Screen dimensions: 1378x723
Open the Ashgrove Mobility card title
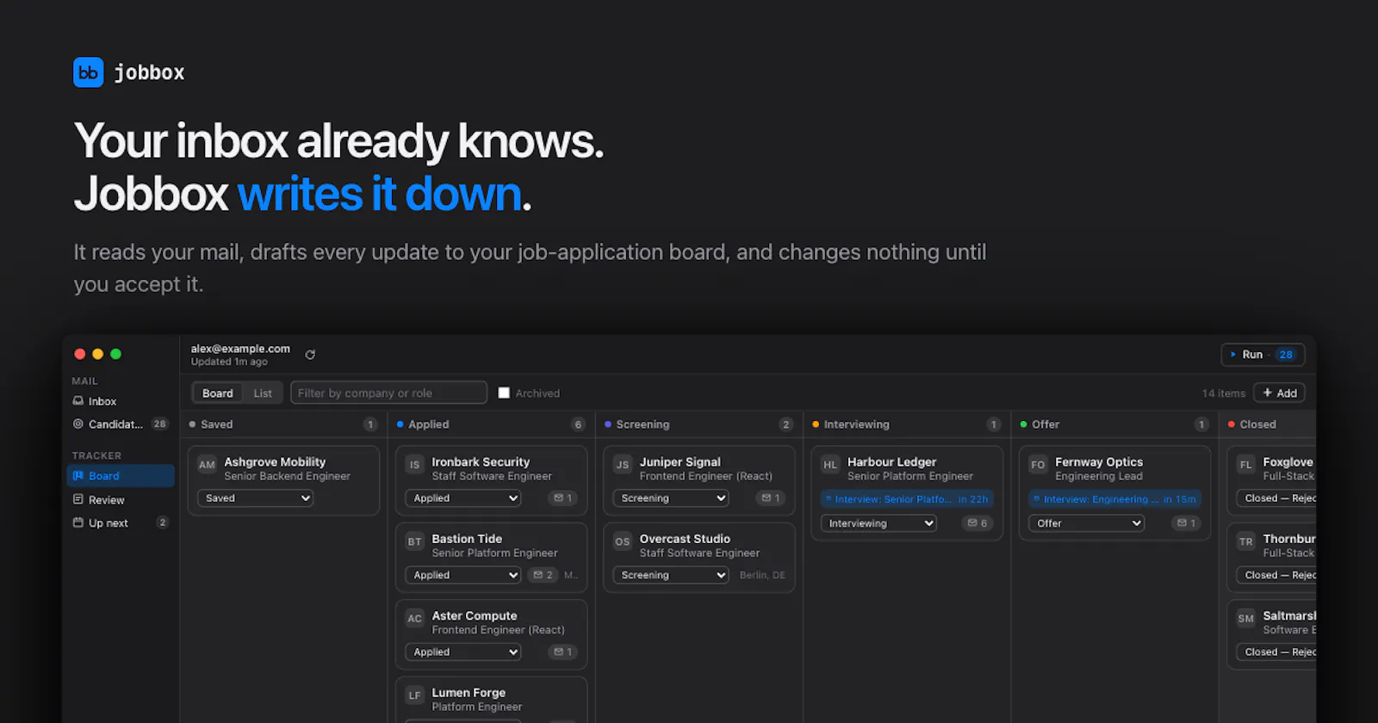(x=275, y=462)
